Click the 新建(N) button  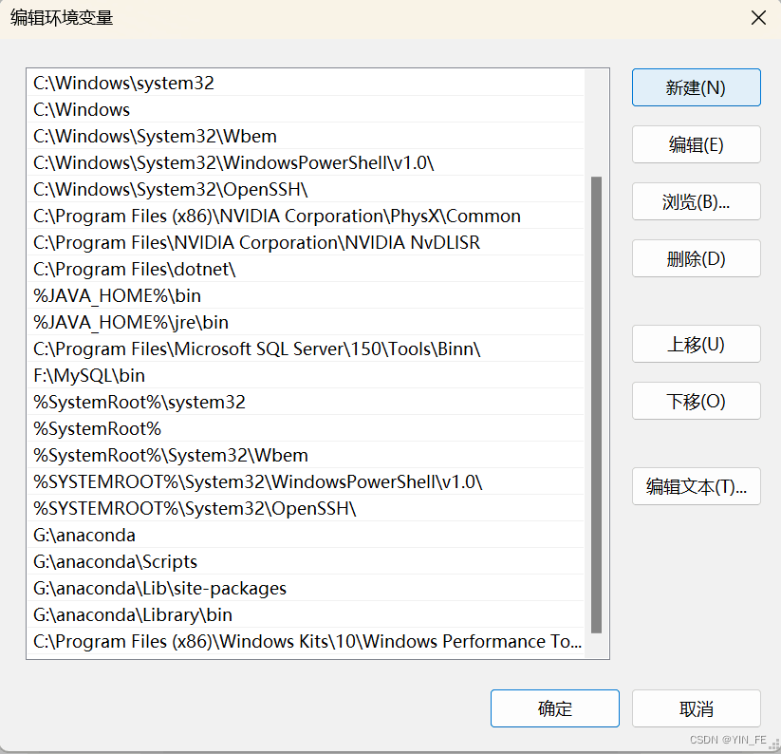click(x=696, y=87)
